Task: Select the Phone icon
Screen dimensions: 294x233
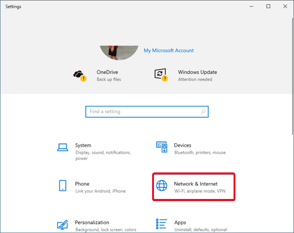Action: click(63, 185)
